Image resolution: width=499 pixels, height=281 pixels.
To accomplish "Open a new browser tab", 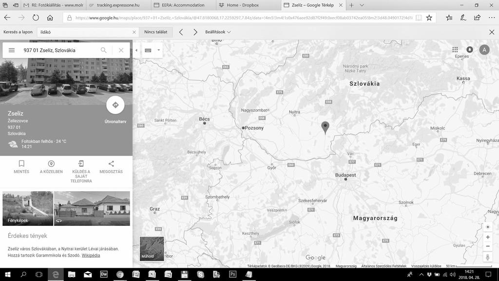I will tap(351, 5).
